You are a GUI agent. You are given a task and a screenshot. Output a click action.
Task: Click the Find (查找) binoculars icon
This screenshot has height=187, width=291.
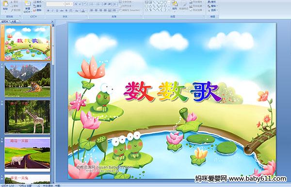[210, 2]
